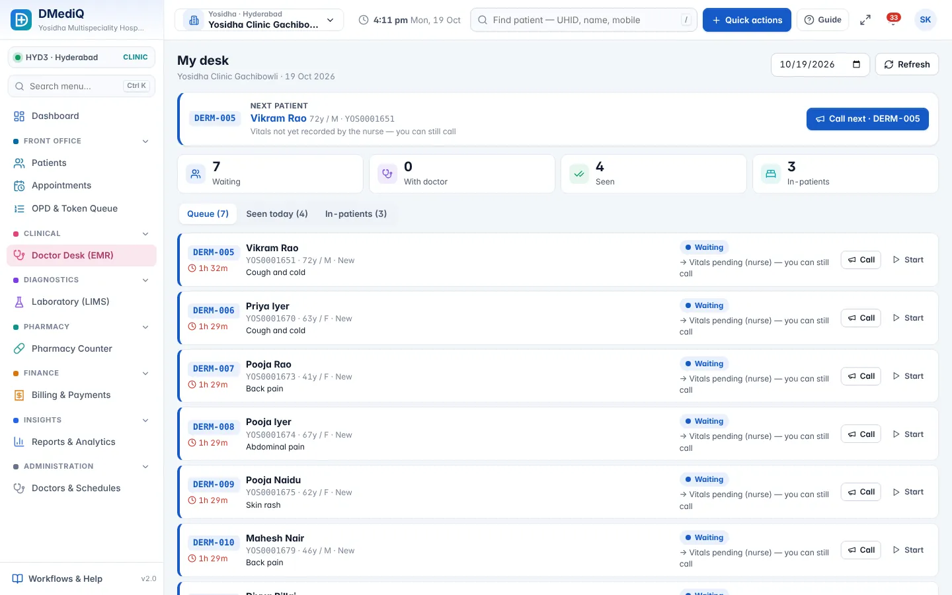Image resolution: width=952 pixels, height=595 pixels.
Task: Open Doctors & Schedules page
Action: coord(81,489)
